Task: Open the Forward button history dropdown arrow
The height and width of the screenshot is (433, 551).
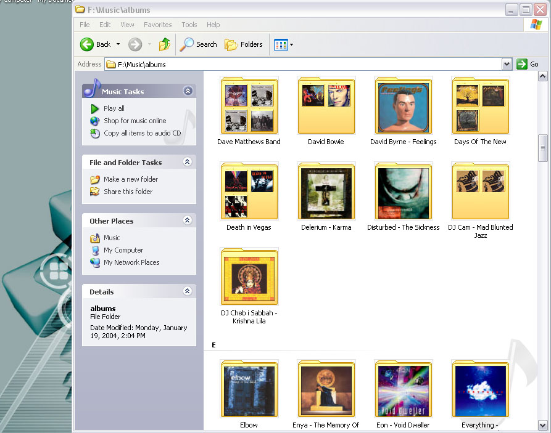Action: 149,44
